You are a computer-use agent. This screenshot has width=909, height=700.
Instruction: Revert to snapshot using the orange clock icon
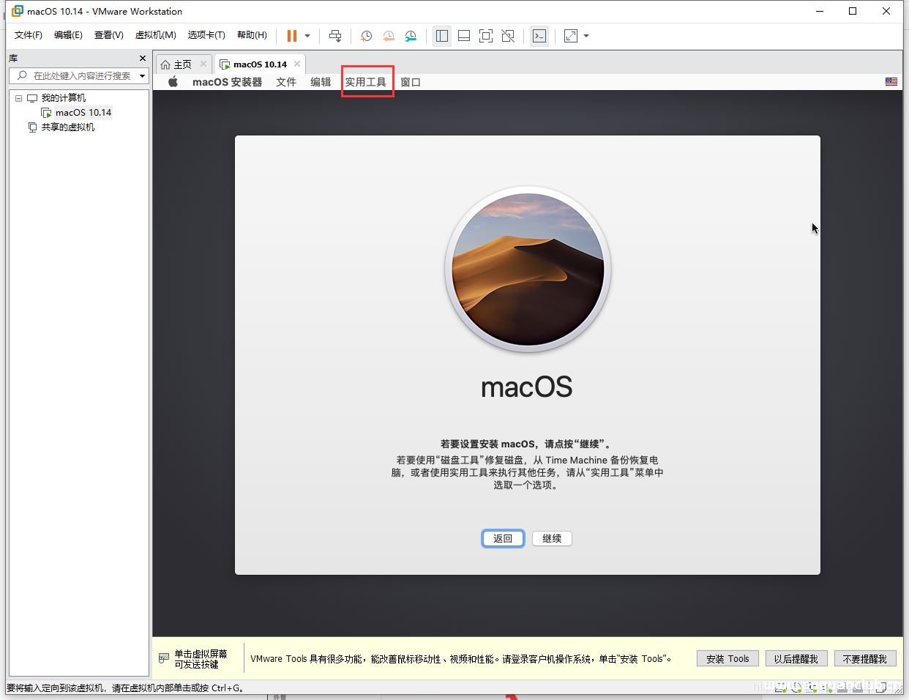[x=389, y=36]
